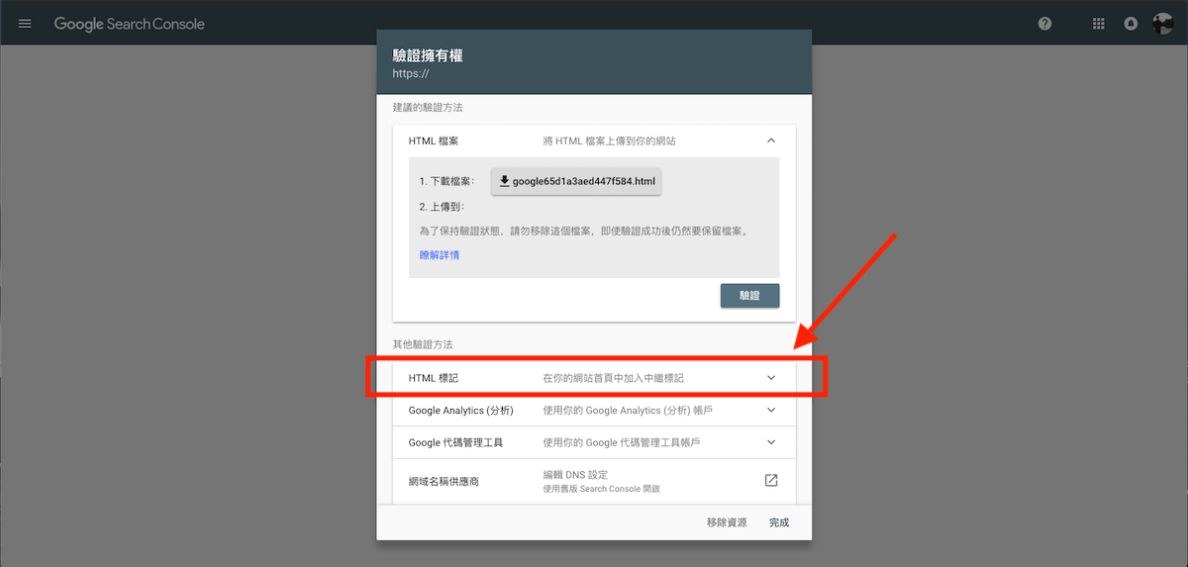Expand the HTML 標記 verification method
This screenshot has height=567, width=1188.
(771, 378)
